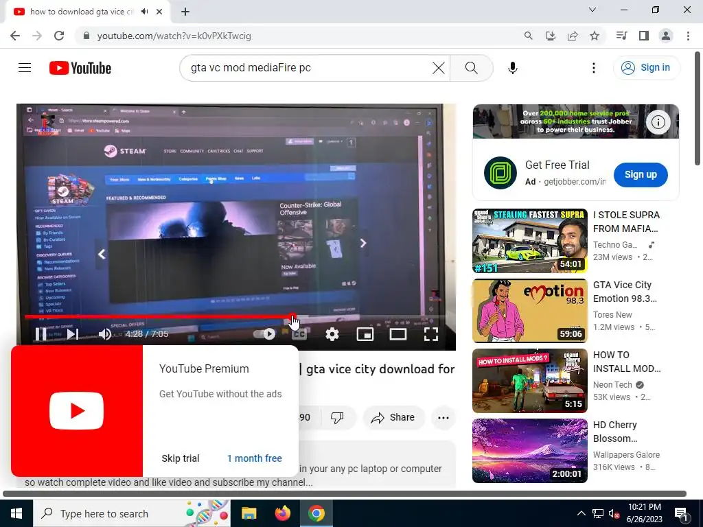
Task: Click the install/download page icon in omnibox
Action: click(x=551, y=36)
